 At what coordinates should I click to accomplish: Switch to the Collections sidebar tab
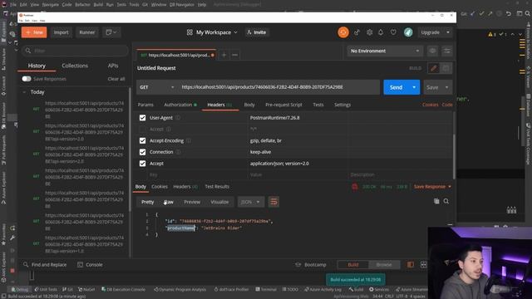tap(75, 66)
